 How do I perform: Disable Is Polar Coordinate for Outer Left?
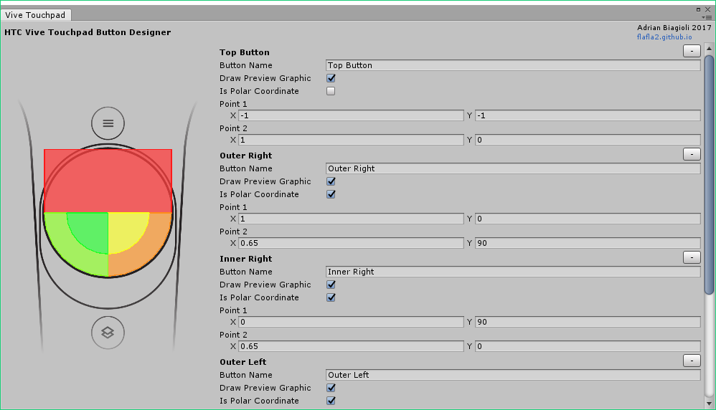[x=331, y=400]
